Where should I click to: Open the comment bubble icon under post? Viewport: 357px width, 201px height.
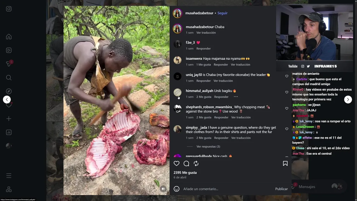186,164
